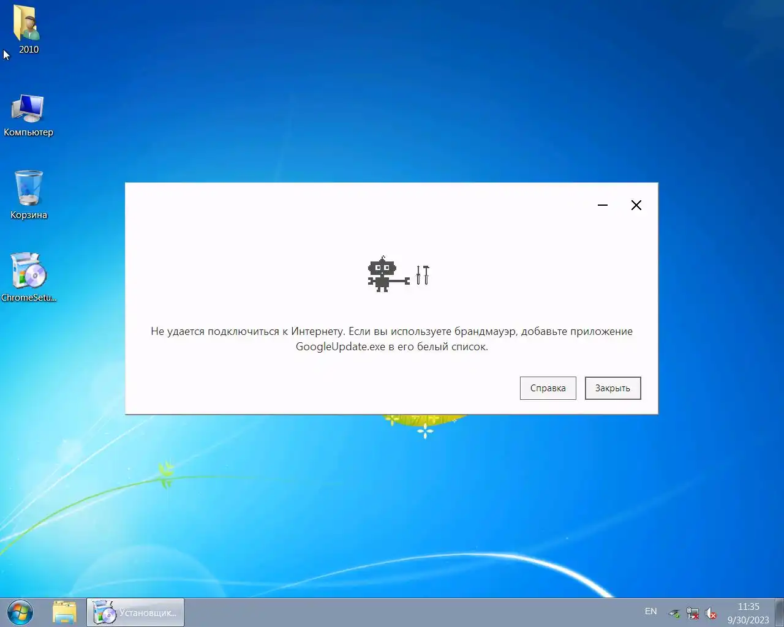The width and height of the screenshot is (784, 627).
Task: Minimize the Chrome installer dialog
Action: [603, 205]
